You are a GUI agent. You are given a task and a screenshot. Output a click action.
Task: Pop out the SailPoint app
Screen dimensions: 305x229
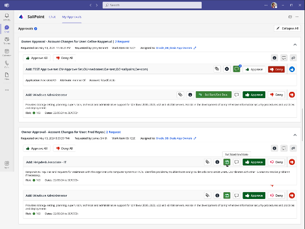click(290, 16)
